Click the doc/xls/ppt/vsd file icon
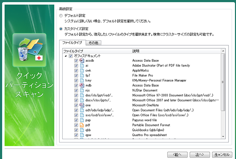This screenshot has height=159, width=236. [x=82, y=95]
